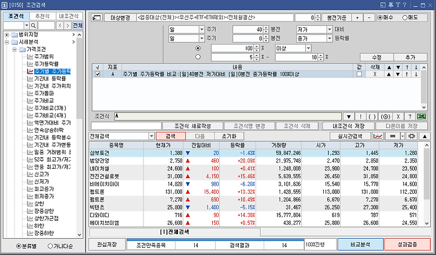The width and height of the screenshot is (436, 255).
Task: Click the up-triangle collapse button in results toolbar
Action: pyautogui.click(x=424, y=136)
